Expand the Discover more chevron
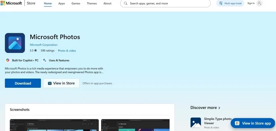Viewport: 276px width, 131px height. 219,108
